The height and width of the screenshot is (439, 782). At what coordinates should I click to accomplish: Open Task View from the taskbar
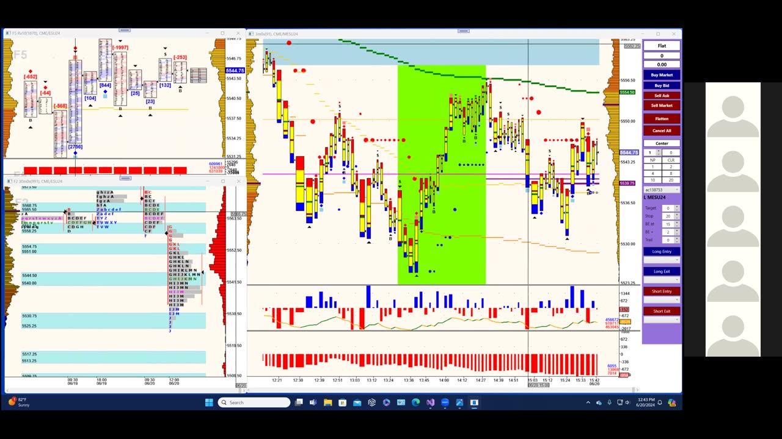pyautogui.click(x=299, y=402)
